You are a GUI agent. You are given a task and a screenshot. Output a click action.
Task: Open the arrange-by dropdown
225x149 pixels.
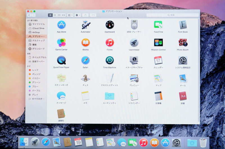[70, 15]
